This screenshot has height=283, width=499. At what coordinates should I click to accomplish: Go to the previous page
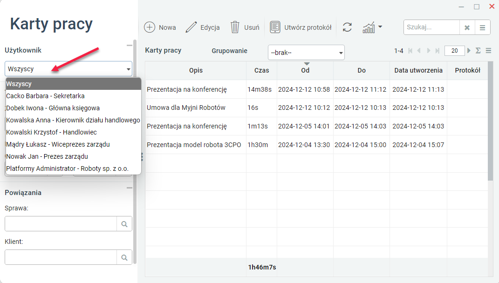[x=419, y=51]
